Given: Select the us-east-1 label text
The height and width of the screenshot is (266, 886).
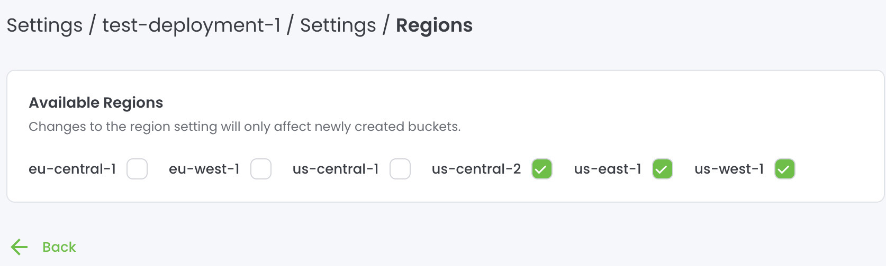Looking at the screenshot, I should [x=608, y=169].
